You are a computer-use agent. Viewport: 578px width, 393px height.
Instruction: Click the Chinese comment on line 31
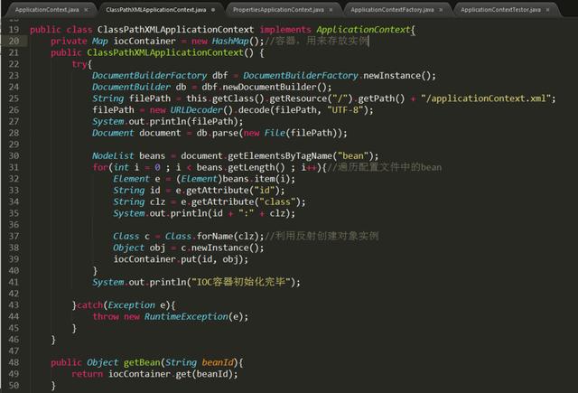tap(385, 167)
